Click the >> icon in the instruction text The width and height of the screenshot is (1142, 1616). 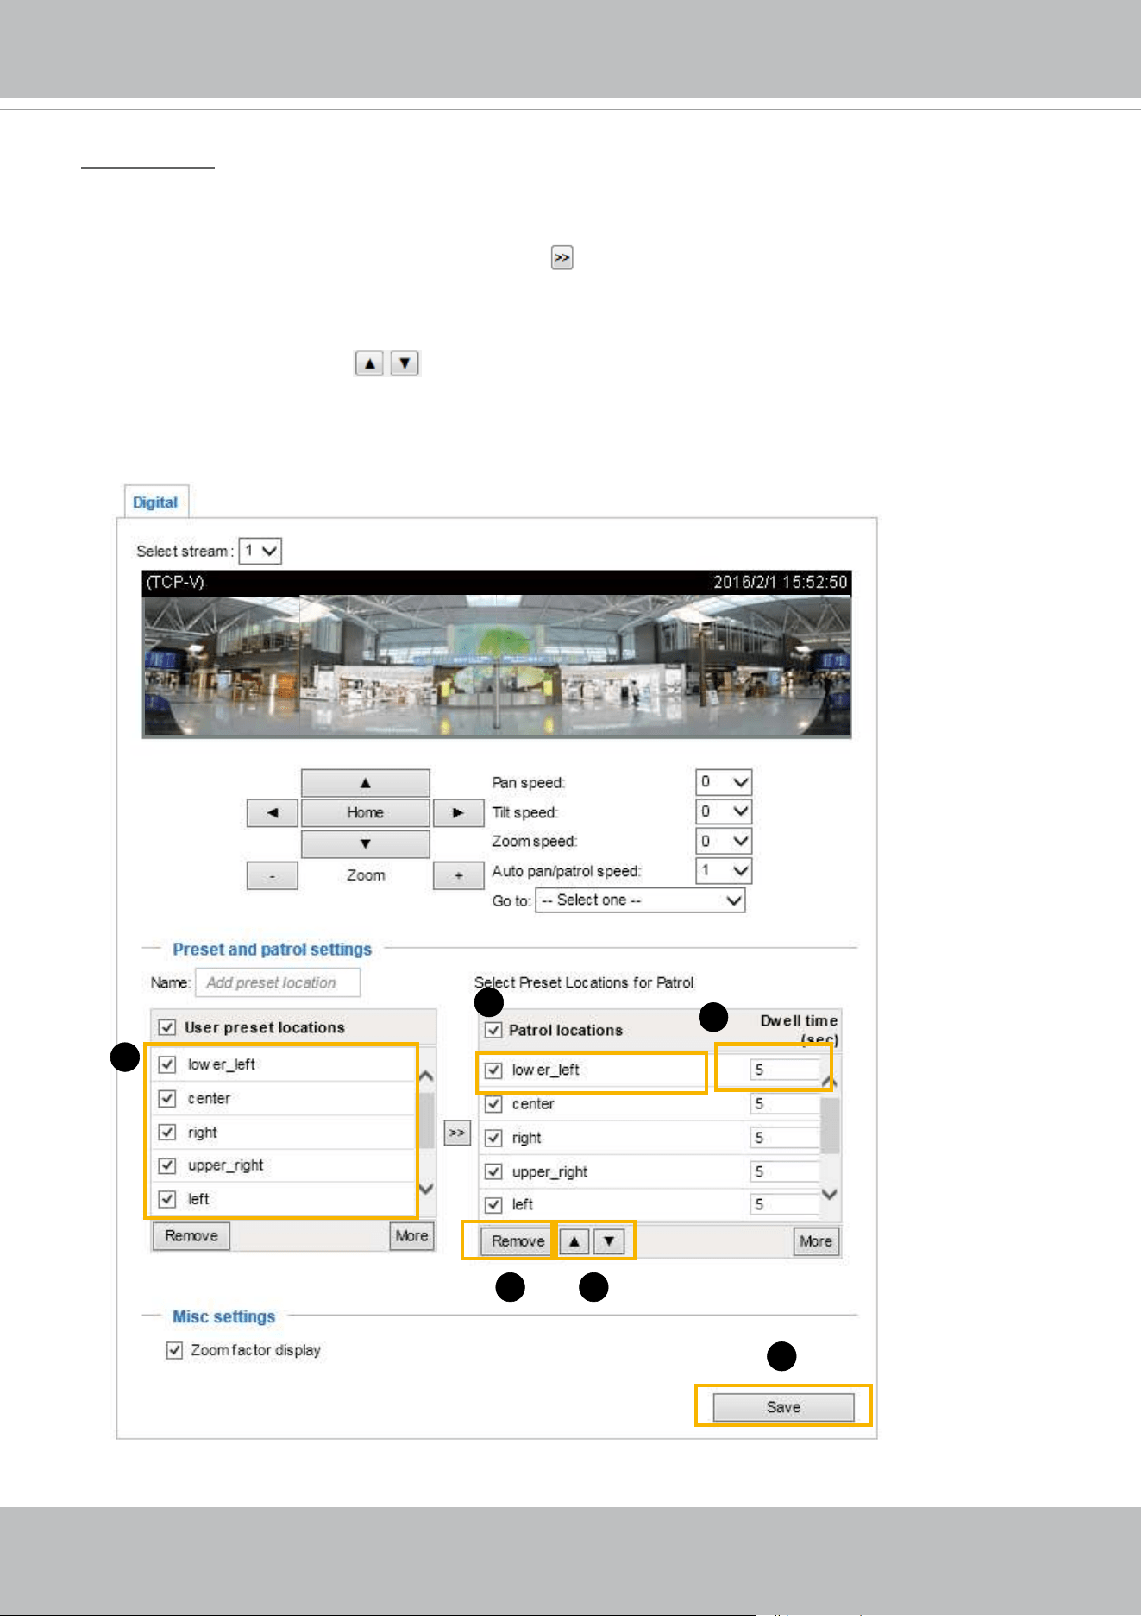562,257
